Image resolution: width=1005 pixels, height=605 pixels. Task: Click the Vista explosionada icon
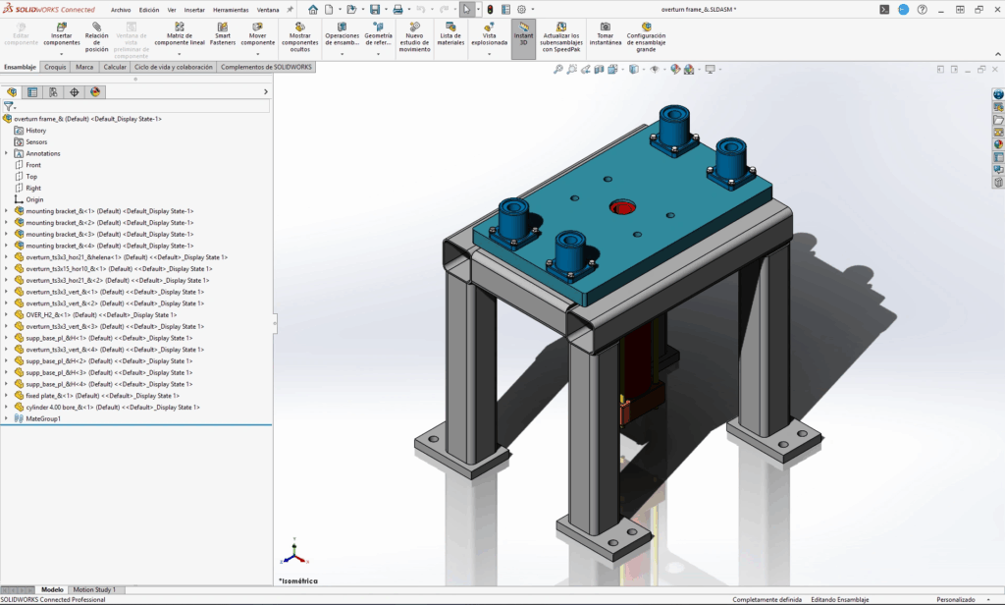point(489,27)
